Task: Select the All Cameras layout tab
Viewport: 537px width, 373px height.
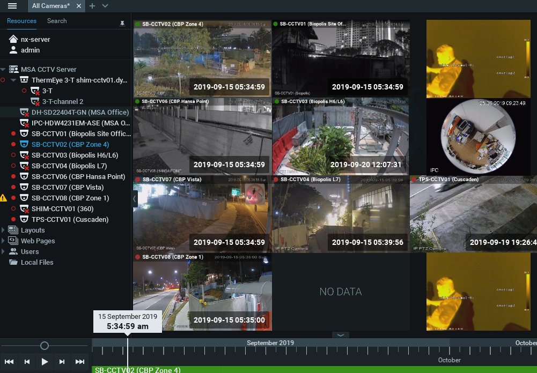Action: tap(50, 6)
